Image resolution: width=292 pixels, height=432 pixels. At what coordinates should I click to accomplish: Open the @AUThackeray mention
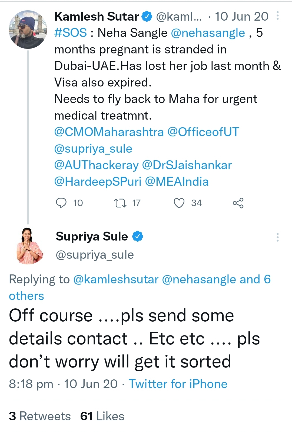pyautogui.click(x=96, y=165)
